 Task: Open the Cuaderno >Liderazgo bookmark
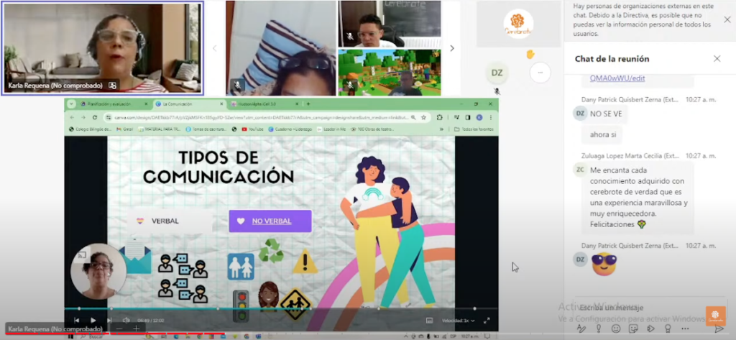tap(290, 129)
